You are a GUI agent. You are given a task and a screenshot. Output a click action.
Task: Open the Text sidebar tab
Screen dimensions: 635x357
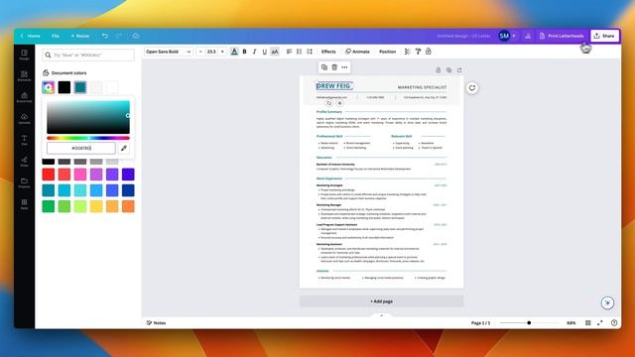click(24, 140)
